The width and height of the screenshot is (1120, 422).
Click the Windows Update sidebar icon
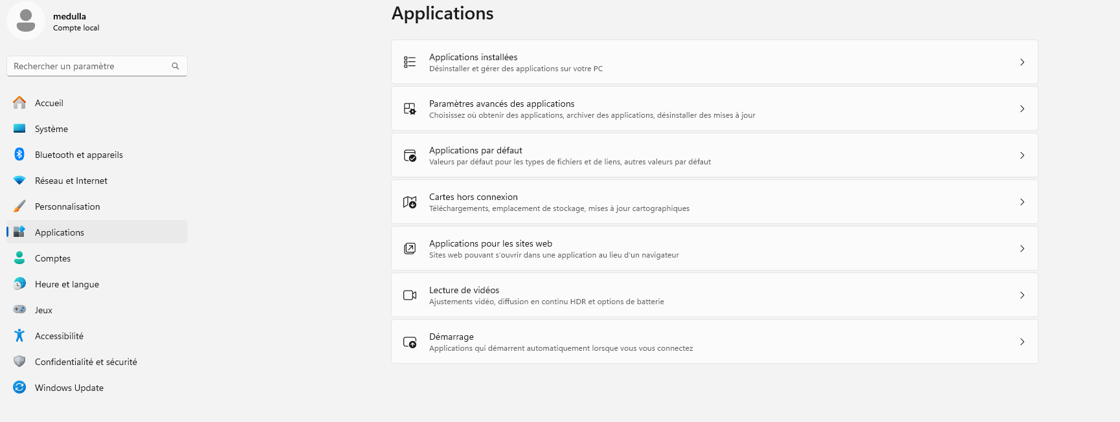19,387
